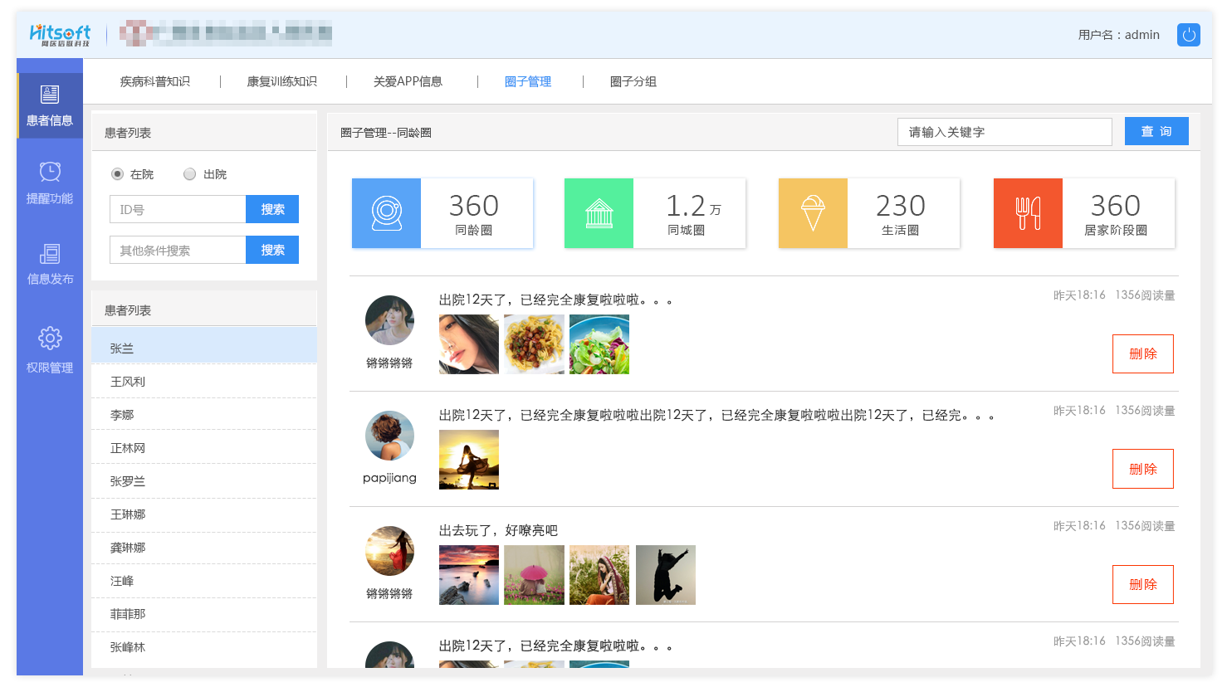Viewport: 1227px width, 692px height.
Task: Click 搜索 button beside ID号 field
Action: (x=272, y=209)
